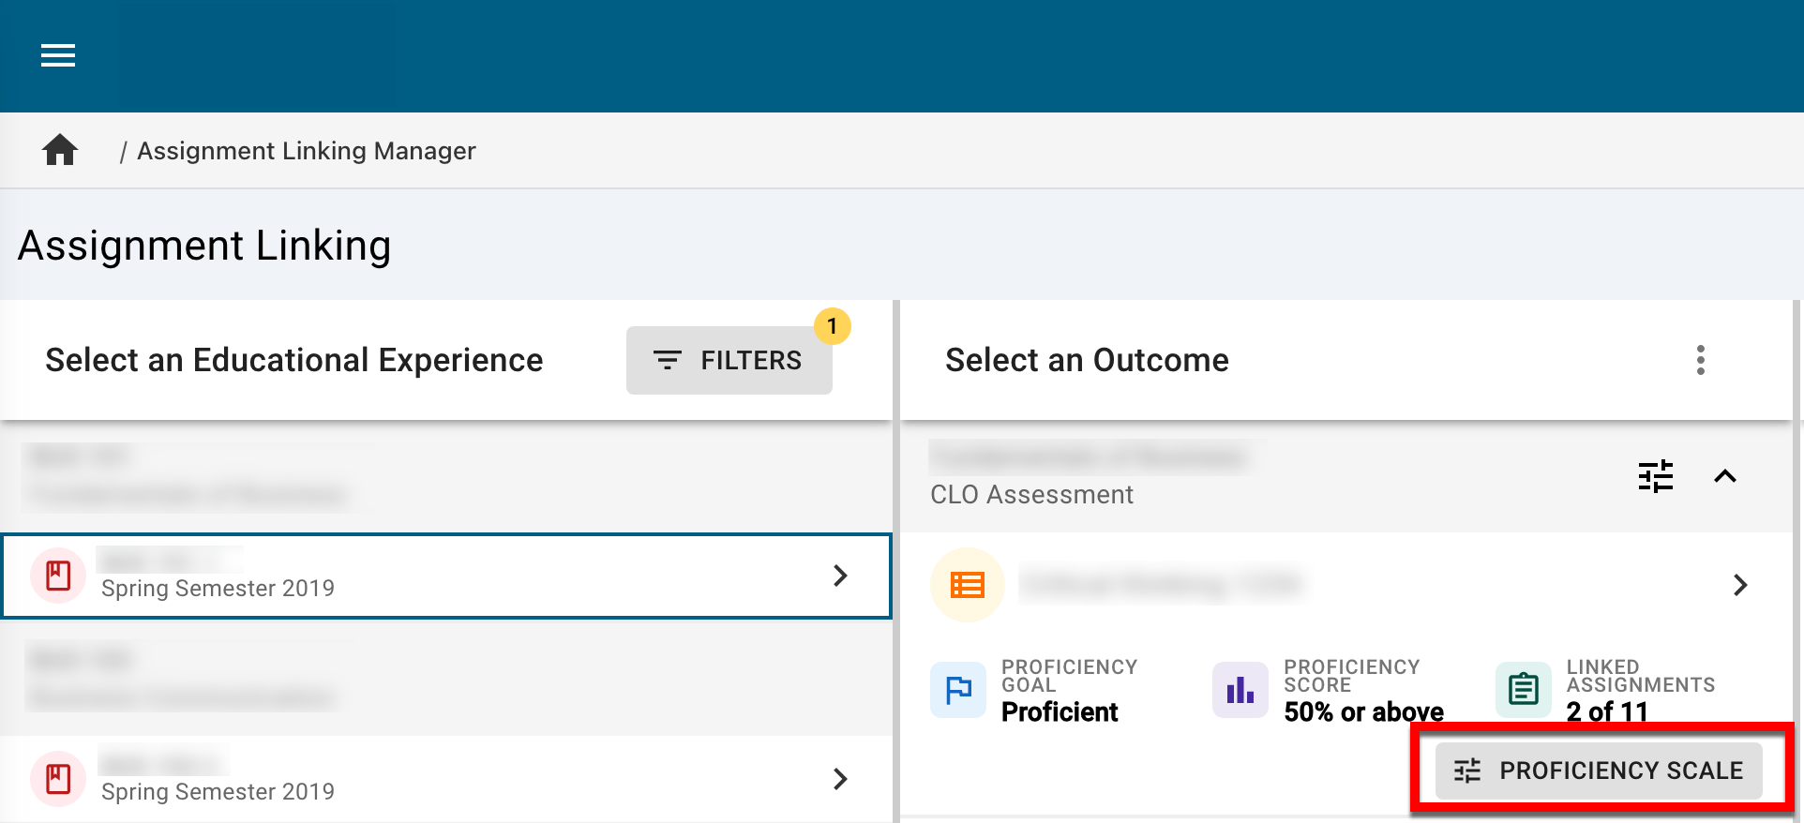This screenshot has height=823, width=1804.
Task: Open the bottom Spring Semester 2019 row chevron
Action: [840, 779]
